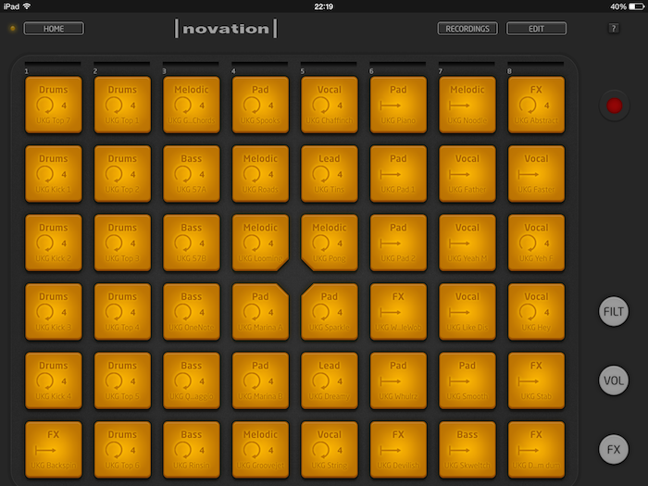Play the UKG Pad 2 pad
648x486 pixels.
(x=398, y=243)
